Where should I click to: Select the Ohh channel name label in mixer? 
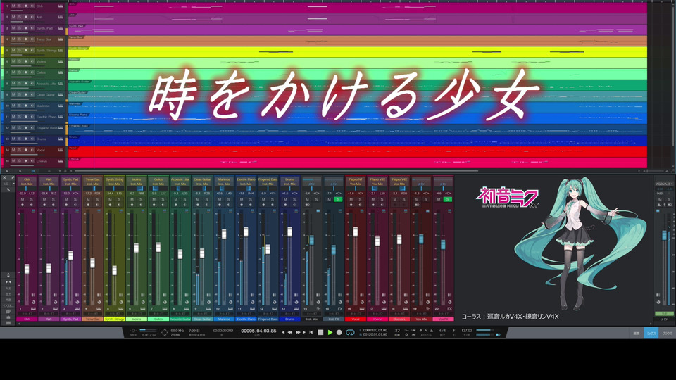point(27,319)
